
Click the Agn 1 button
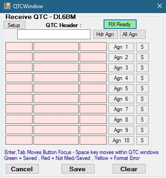(x=121, y=47)
